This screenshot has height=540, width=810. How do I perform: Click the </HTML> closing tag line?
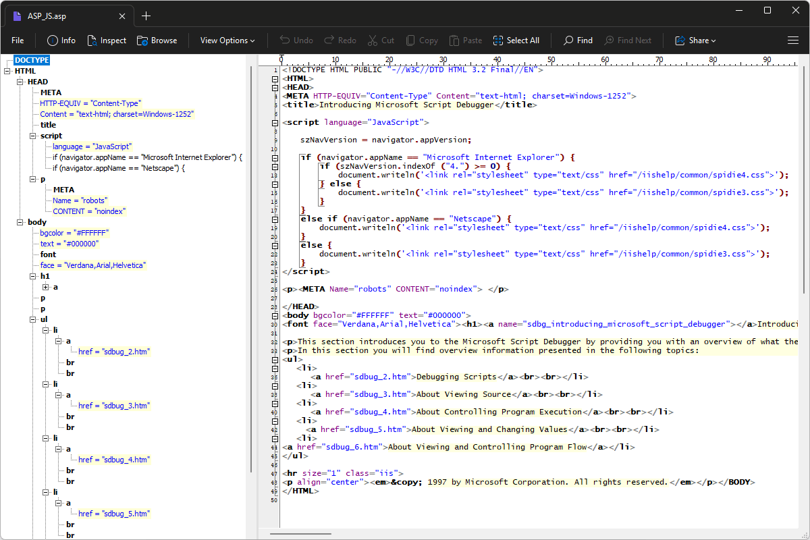coord(300,491)
